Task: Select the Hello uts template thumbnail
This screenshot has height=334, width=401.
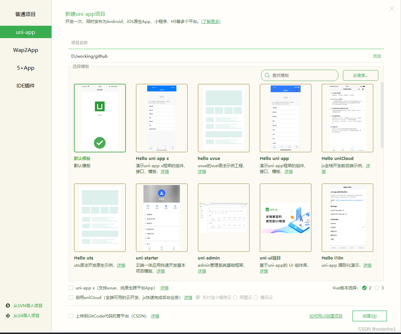Action: pos(100,218)
